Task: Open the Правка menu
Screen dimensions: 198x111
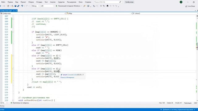Action: click(x=10, y=2)
